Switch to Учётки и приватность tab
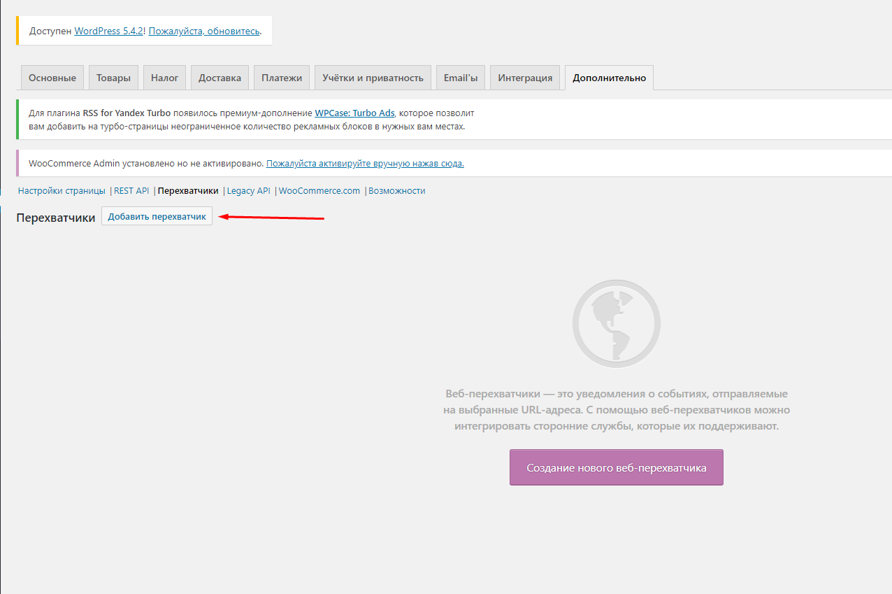The width and height of the screenshot is (892, 594). pyautogui.click(x=373, y=78)
